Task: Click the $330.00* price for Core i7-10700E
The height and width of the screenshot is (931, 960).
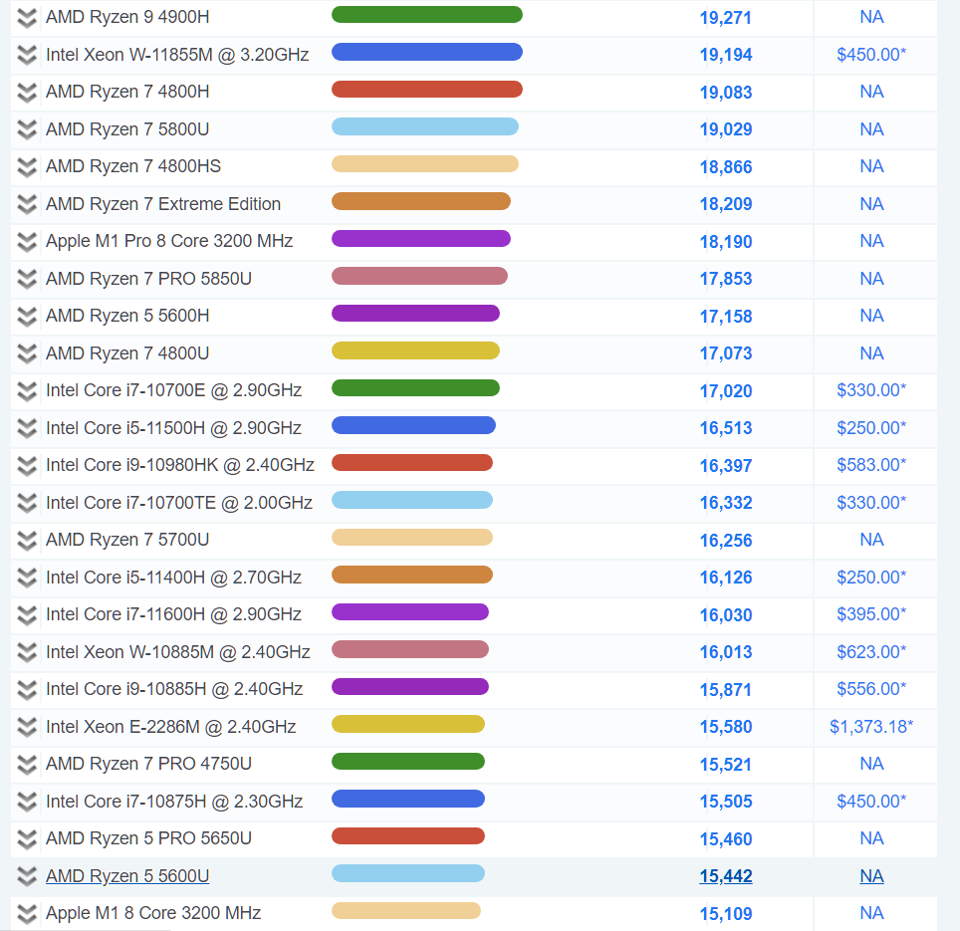Action: click(x=871, y=390)
